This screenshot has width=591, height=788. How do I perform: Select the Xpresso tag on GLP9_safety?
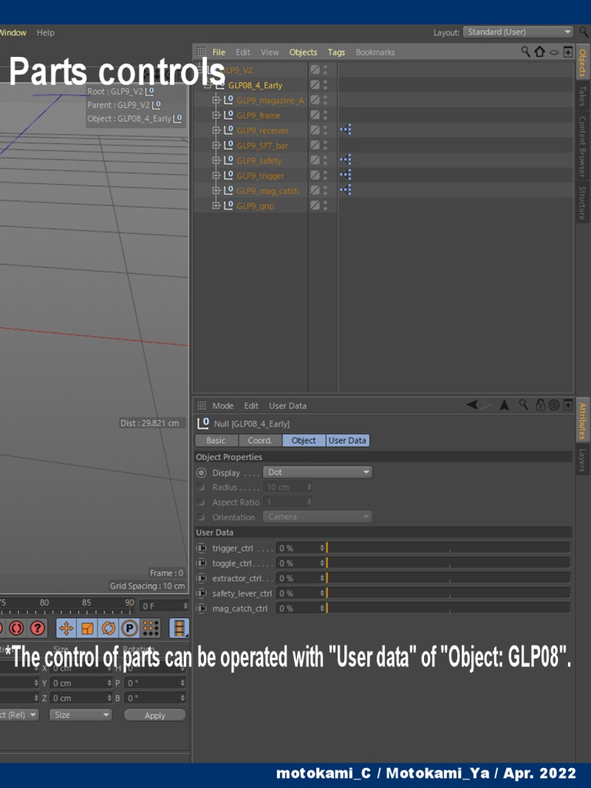click(346, 160)
